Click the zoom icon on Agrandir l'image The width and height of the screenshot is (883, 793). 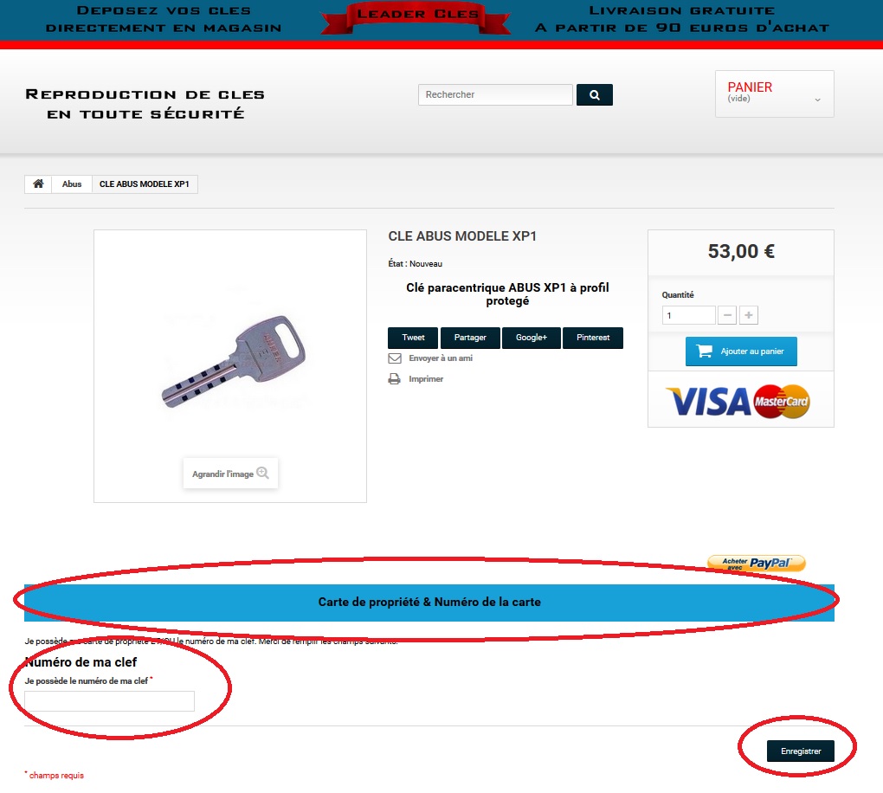262,473
